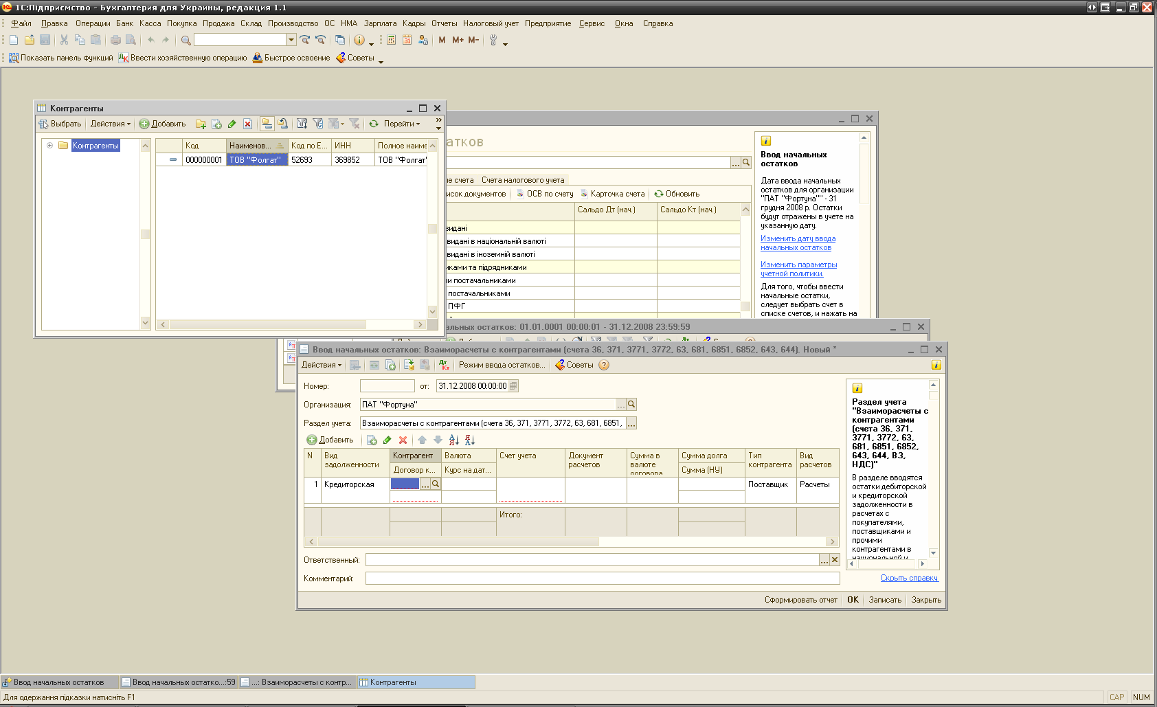Click ellipsis selector in Раздел учета field
This screenshot has width=1157, height=707.
point(631,423)
